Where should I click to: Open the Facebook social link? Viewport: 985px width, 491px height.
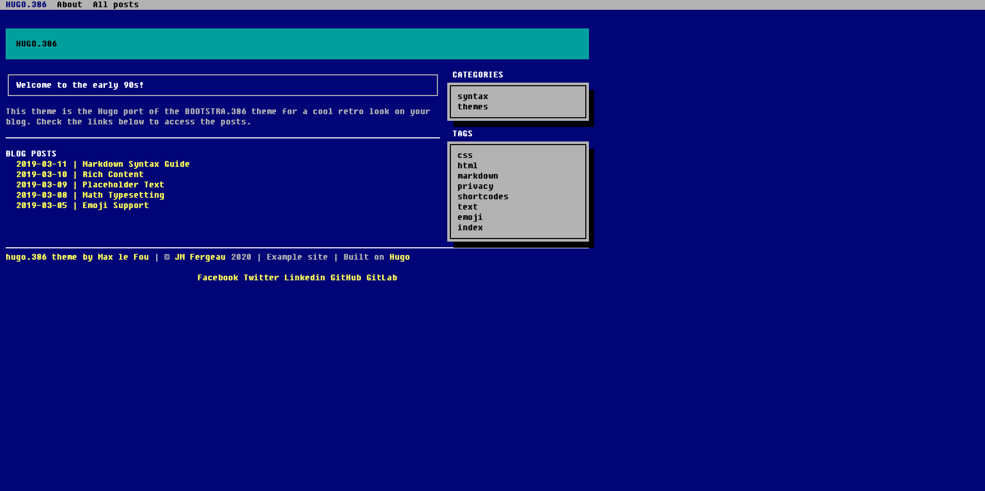coord(218,278)
